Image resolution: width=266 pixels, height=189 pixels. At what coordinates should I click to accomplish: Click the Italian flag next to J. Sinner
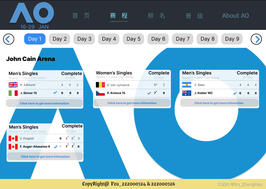13,93
